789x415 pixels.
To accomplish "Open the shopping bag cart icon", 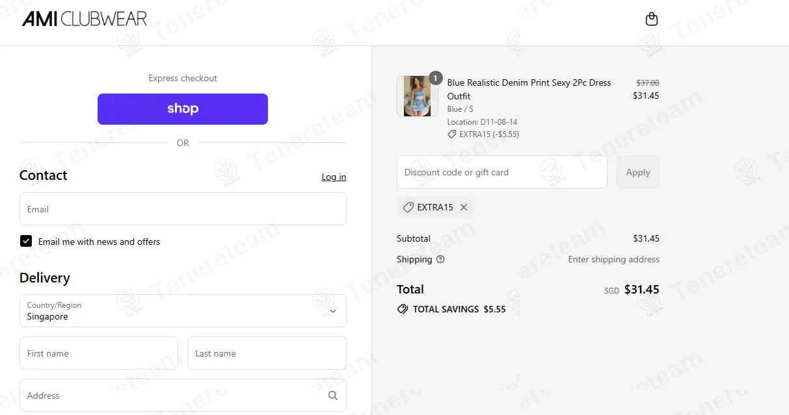I will click(651, 19).
